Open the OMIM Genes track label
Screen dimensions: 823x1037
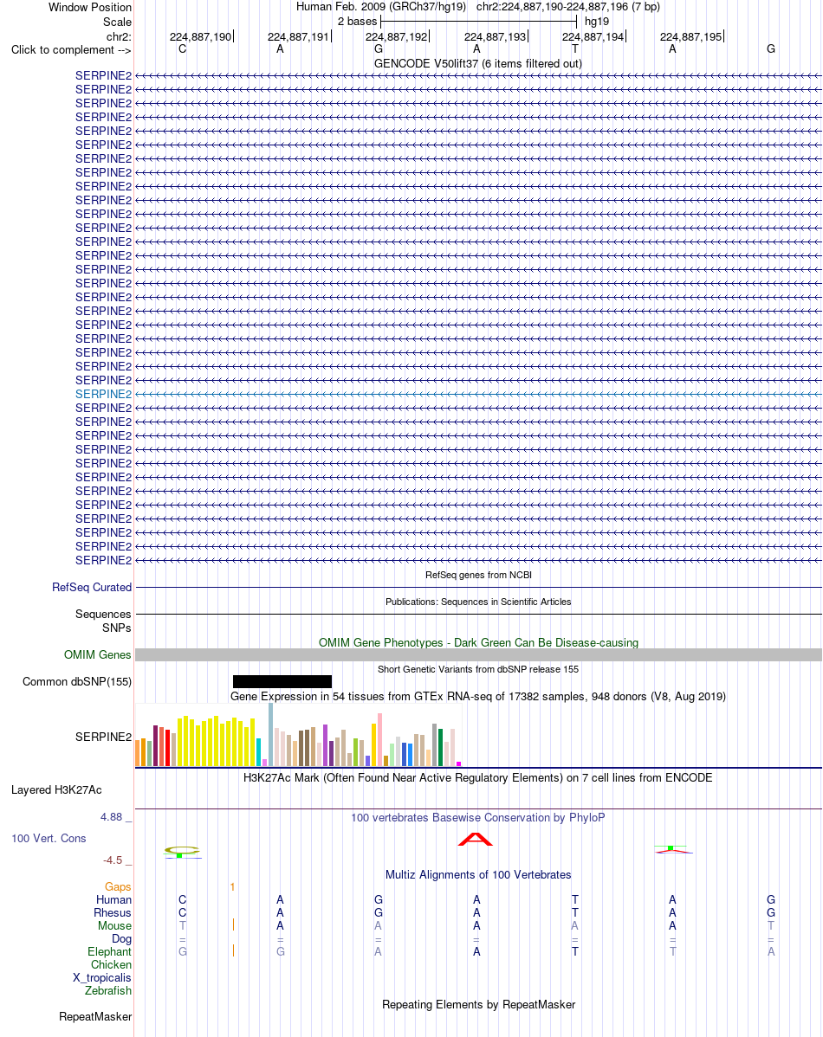[x=98, y=654]
